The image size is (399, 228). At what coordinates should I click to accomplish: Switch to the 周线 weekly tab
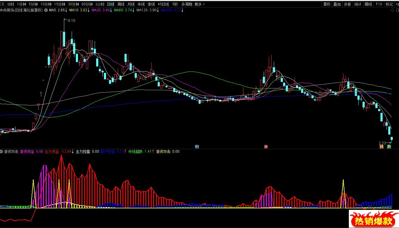(121, 4)
